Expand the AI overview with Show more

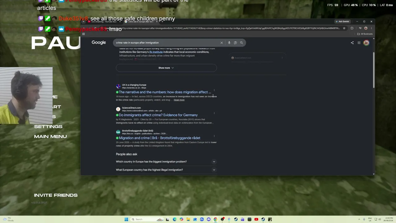point(166,68)
